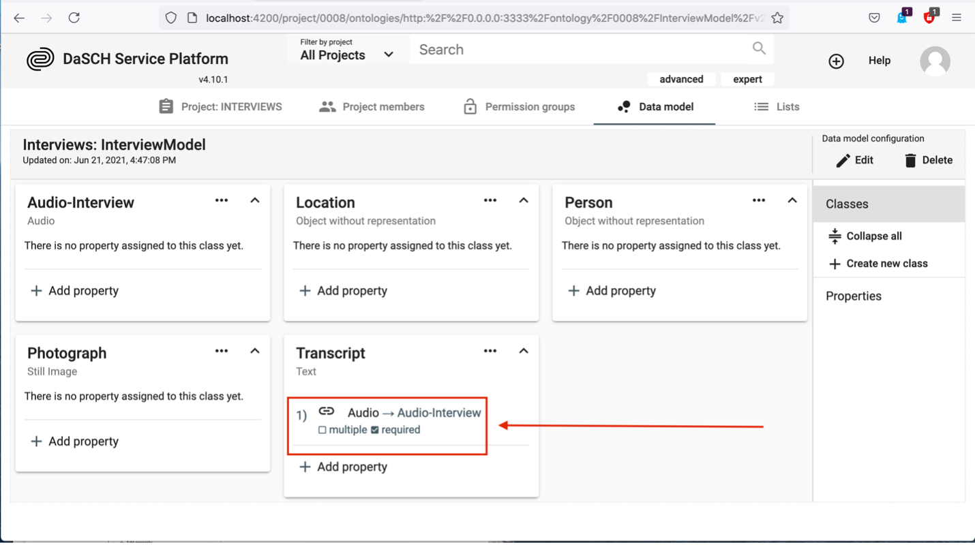The width and height of the screenshot is (975, 545).
Task: Click the search magnifier icon
Action: [759, 48]
